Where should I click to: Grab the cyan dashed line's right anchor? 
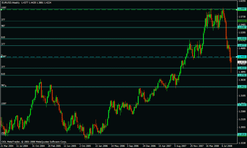point(237,57)
